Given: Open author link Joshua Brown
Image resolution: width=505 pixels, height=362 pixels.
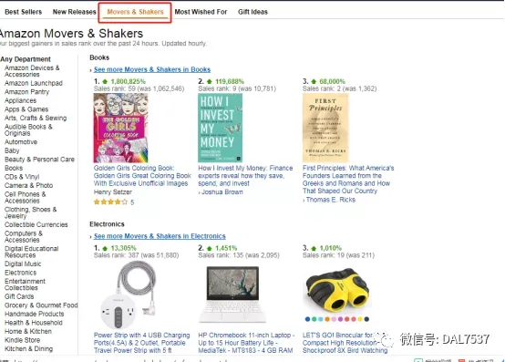Looking at the screenshot, I should tap(222, 192).
